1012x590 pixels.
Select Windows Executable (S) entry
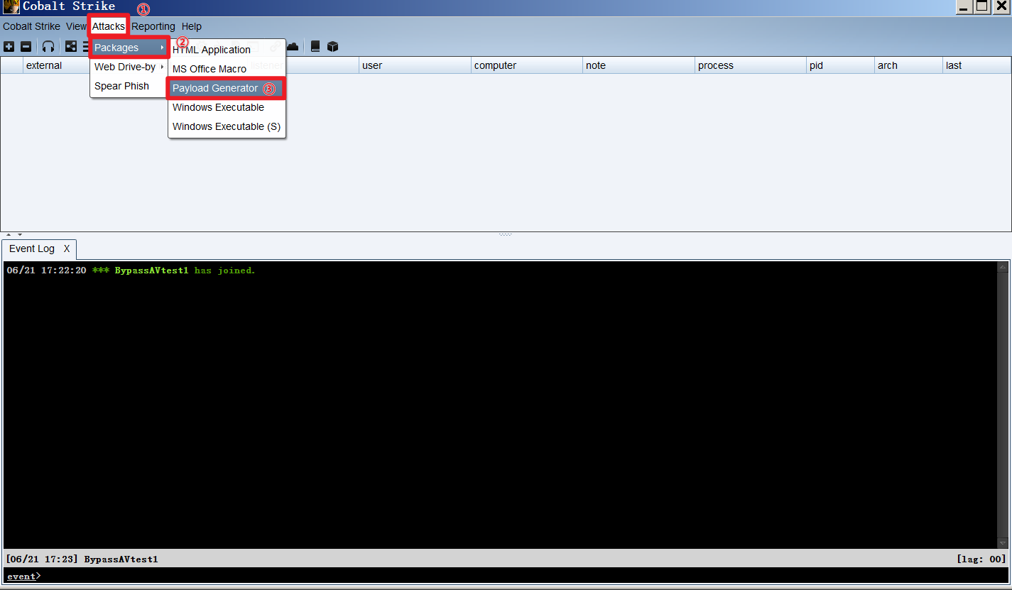(227, 126)
